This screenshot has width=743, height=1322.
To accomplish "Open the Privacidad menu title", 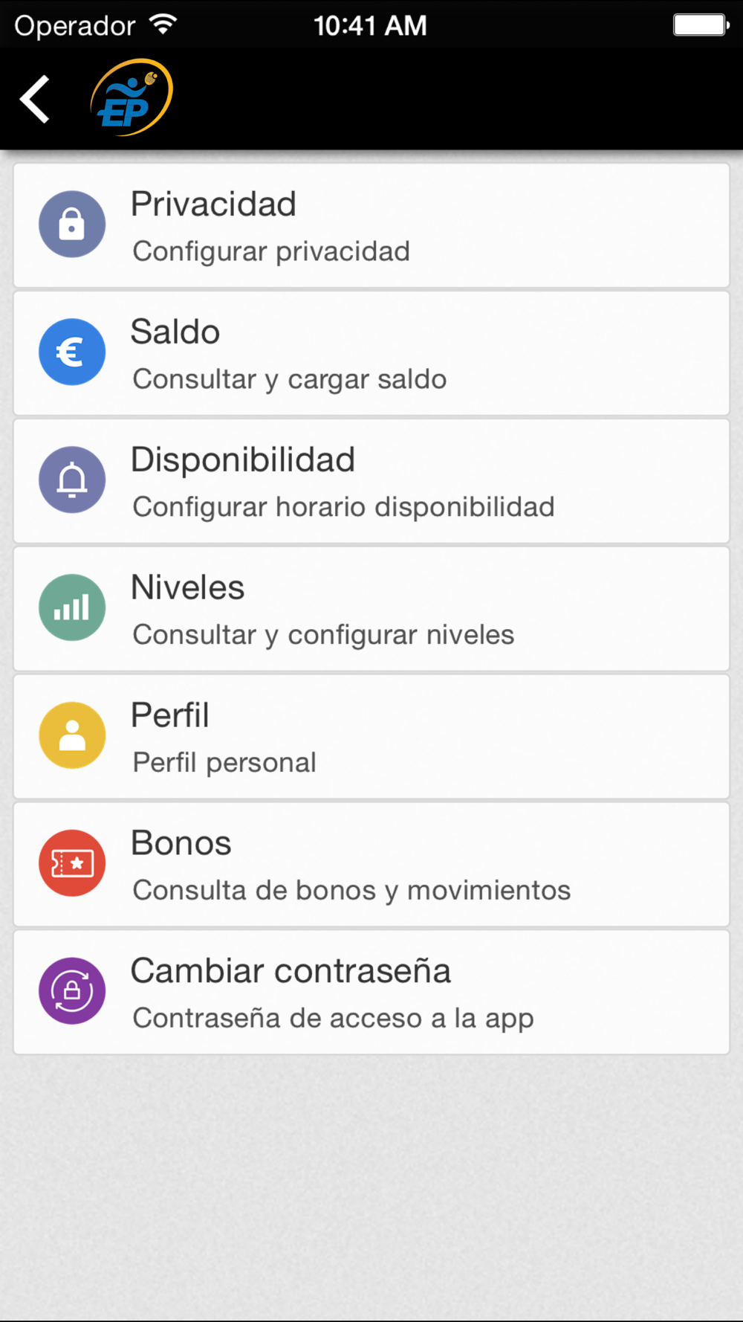I will pos(213,204).
